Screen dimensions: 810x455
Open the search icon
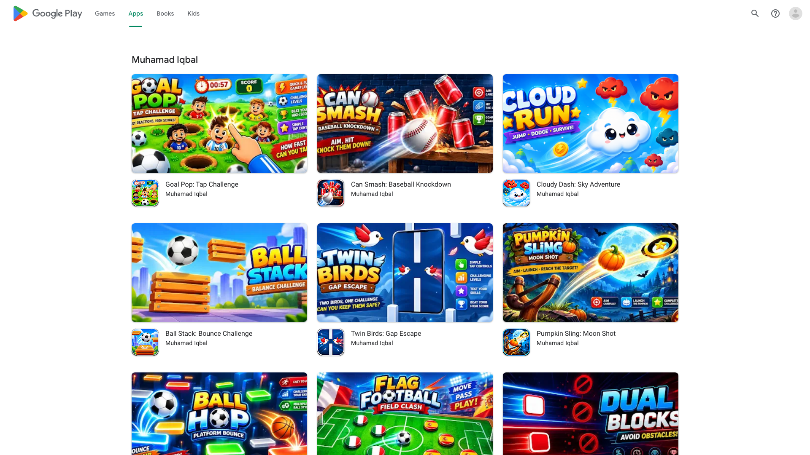[755, 13]
